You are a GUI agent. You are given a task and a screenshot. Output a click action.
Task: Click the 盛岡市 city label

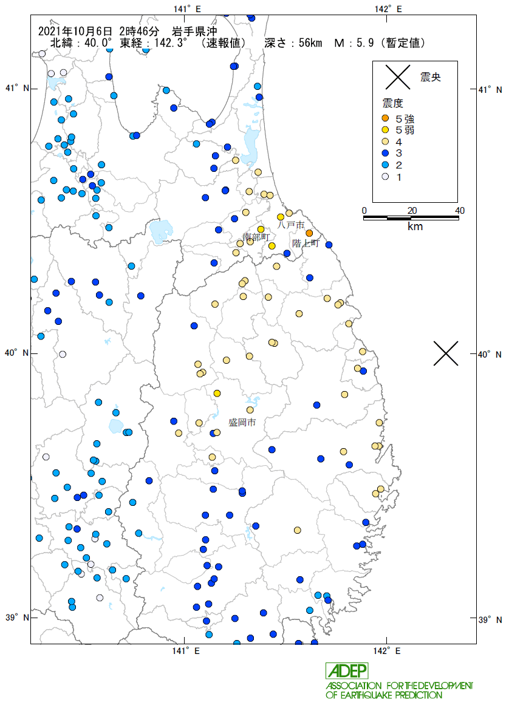(x=242, y=422)
